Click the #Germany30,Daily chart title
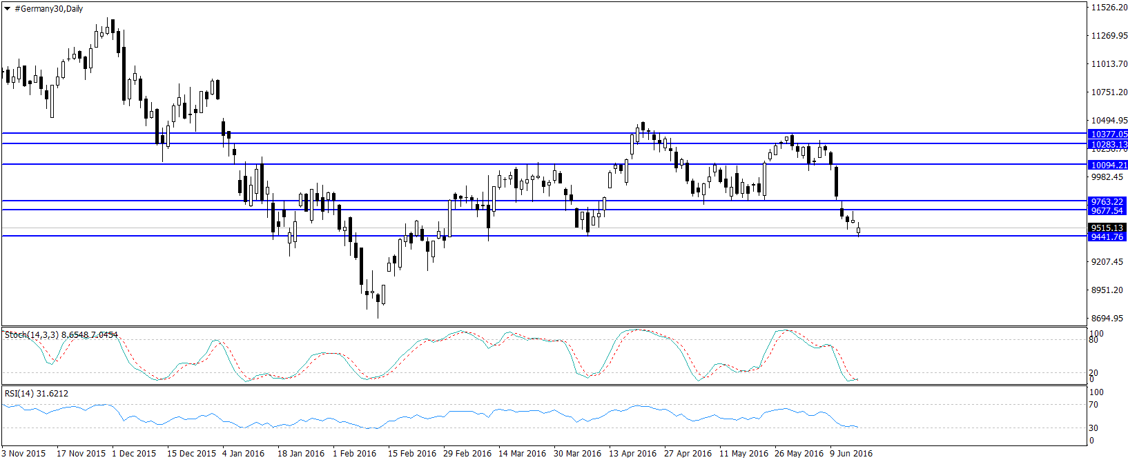The width and height of the screenshot is (1128, 462). pyautogui.click(x=49, y=9)
